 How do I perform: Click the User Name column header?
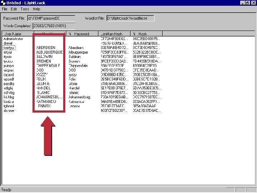(18, 34)
